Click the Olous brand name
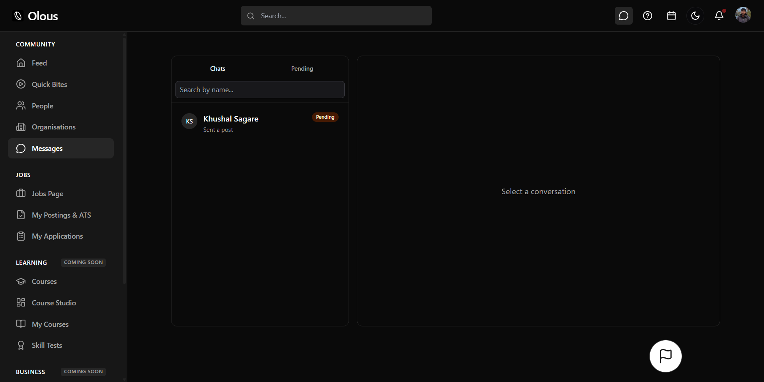 [43, 16]
